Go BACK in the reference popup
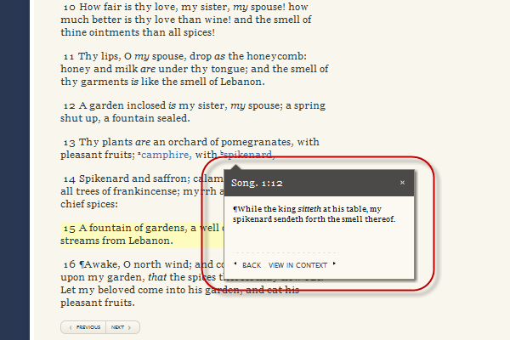The image size is (510, 340). [251, 264]
